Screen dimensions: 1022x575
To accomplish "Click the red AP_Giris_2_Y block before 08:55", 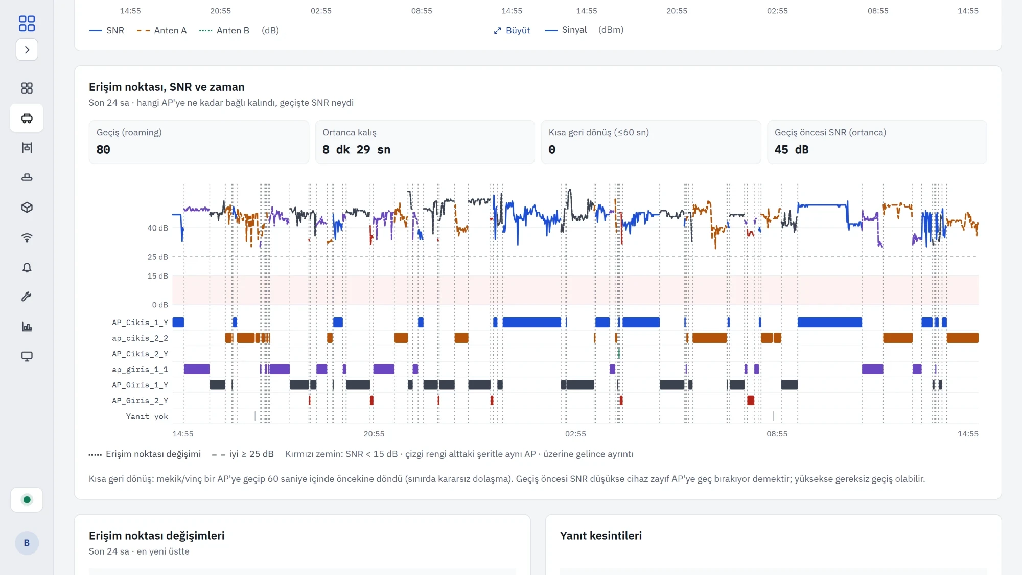I will point(751,400).
